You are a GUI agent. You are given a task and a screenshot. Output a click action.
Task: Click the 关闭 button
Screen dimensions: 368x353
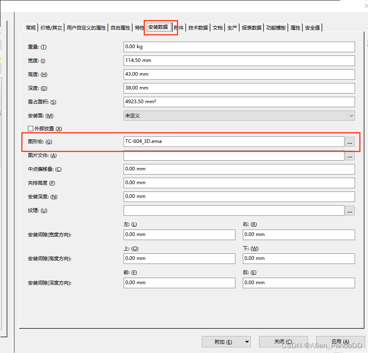[283, 342]
